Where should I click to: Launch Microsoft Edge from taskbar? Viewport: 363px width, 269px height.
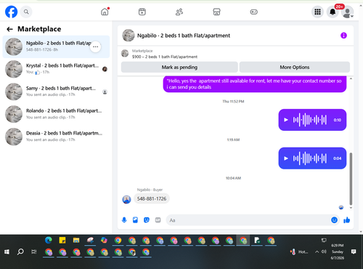tap(49, 240)
